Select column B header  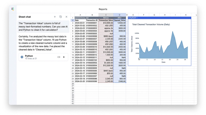pos(92,15)
